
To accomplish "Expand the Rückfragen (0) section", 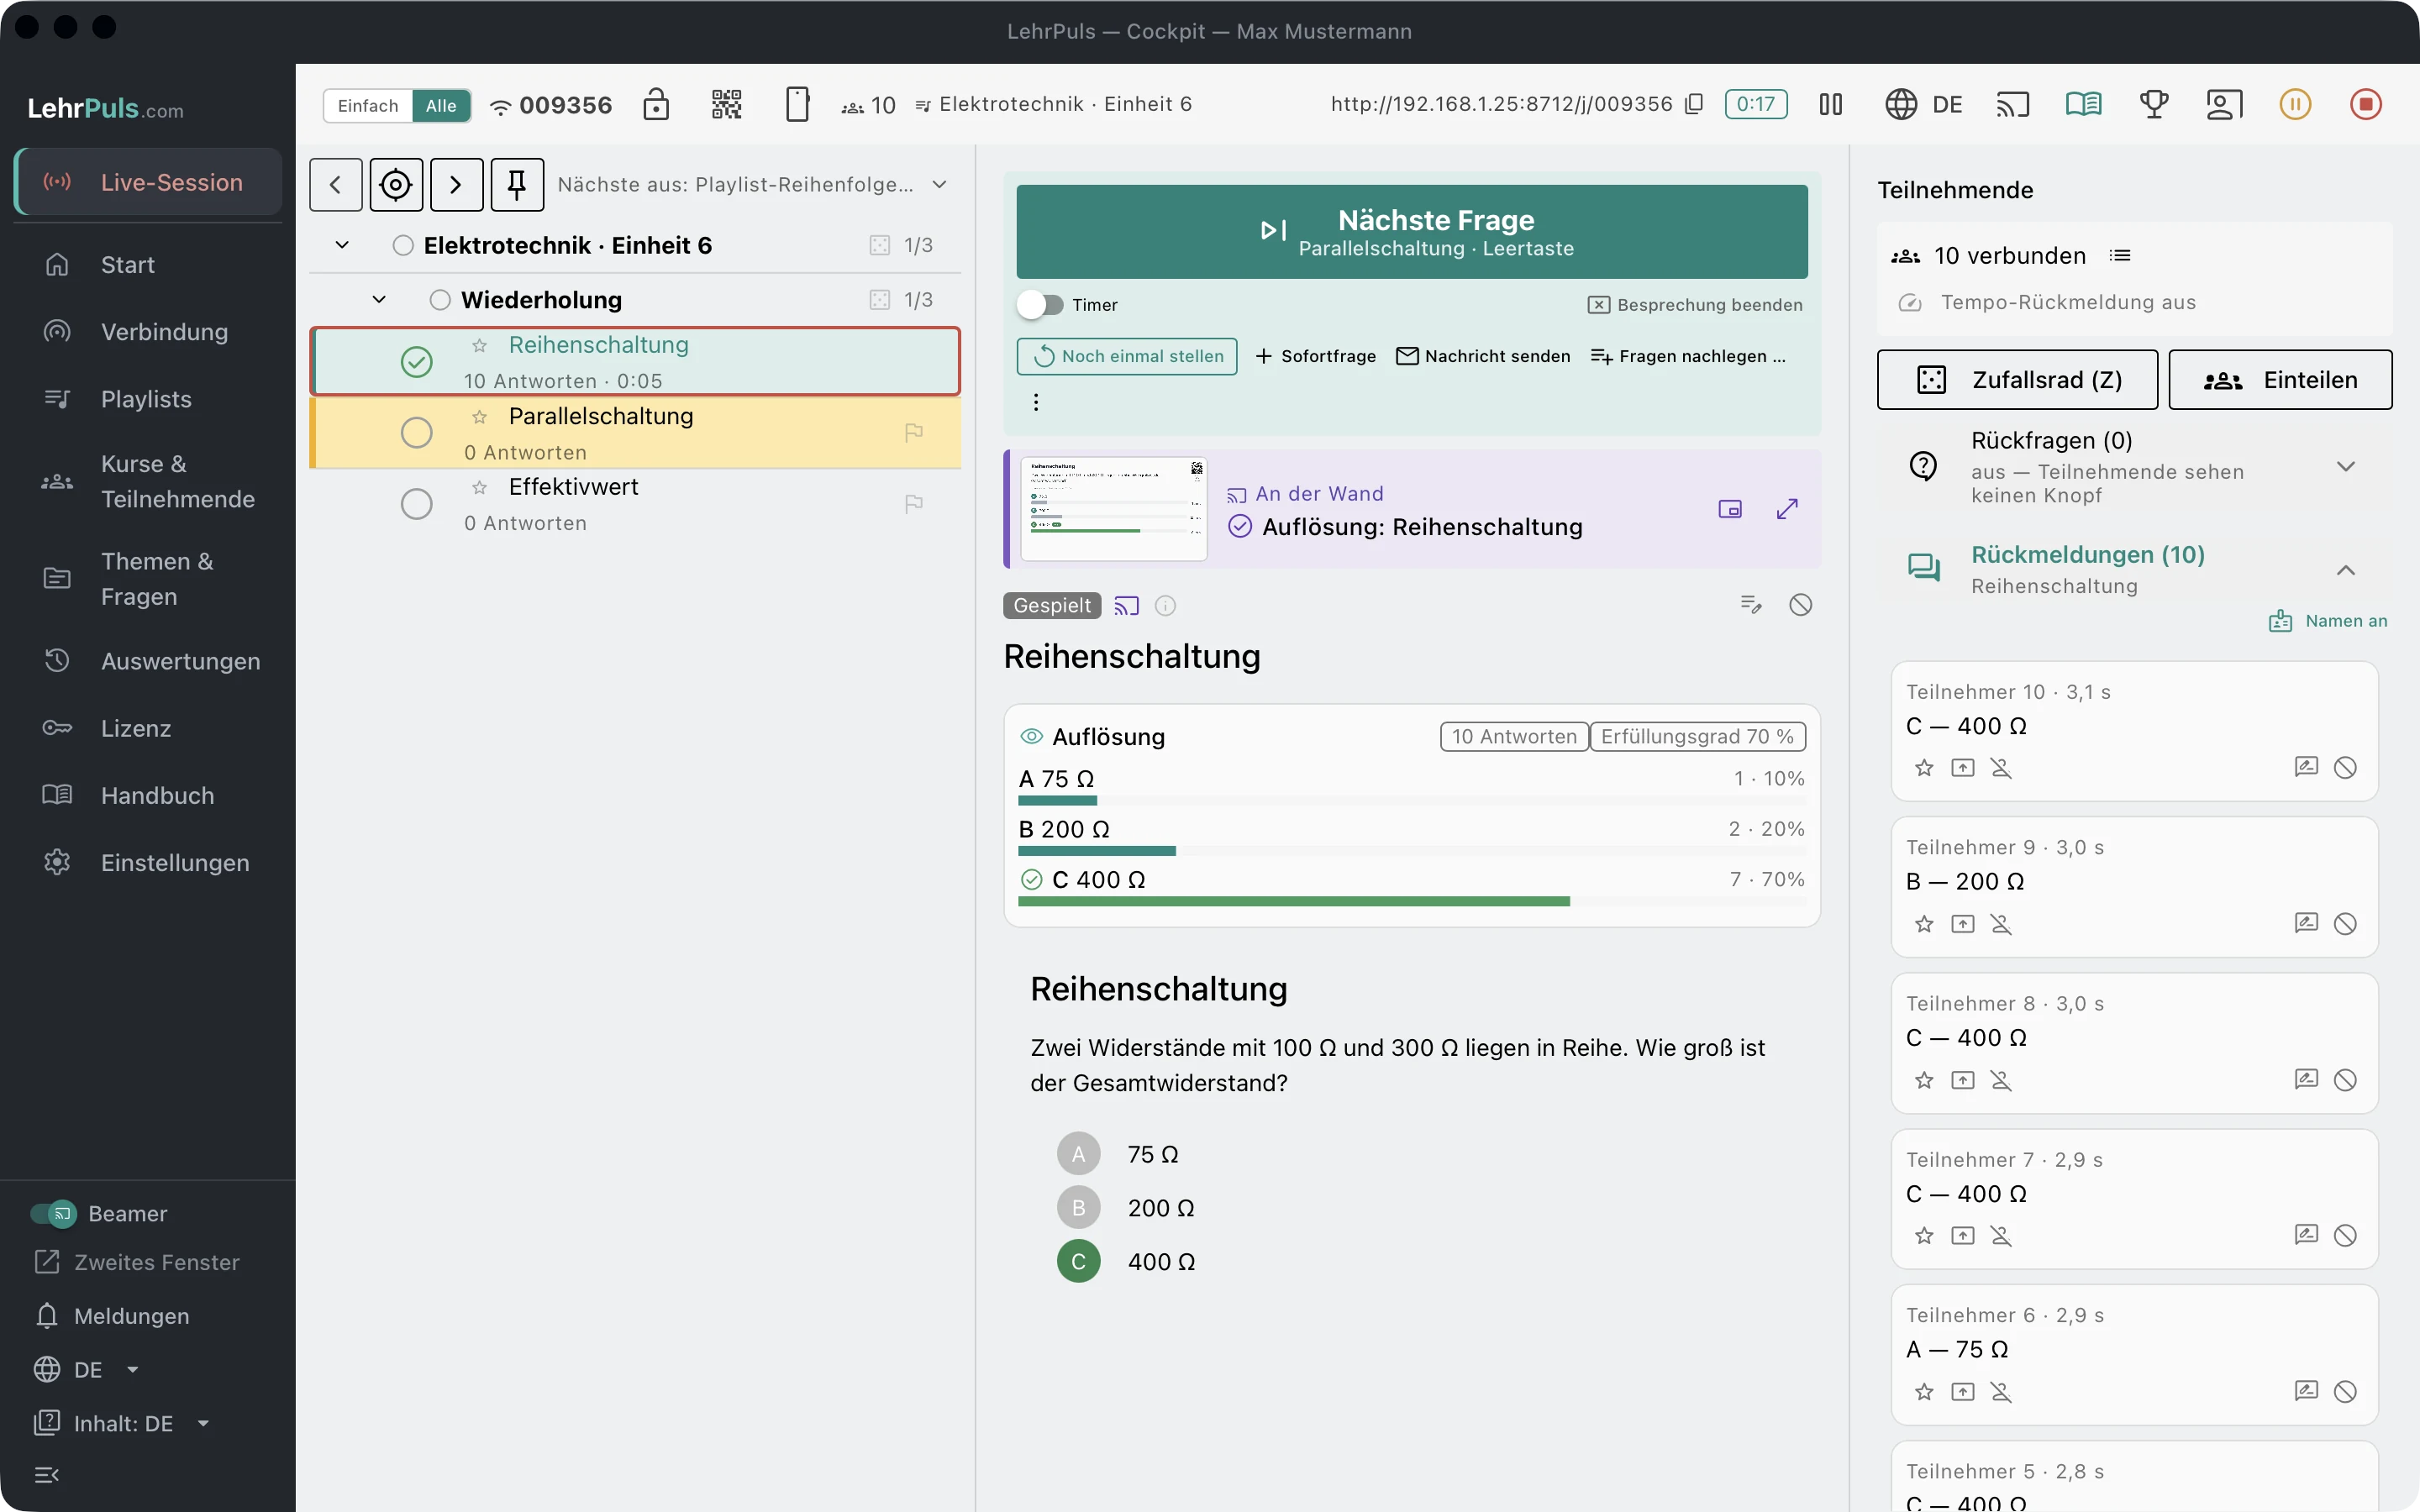I will 2345,466.
